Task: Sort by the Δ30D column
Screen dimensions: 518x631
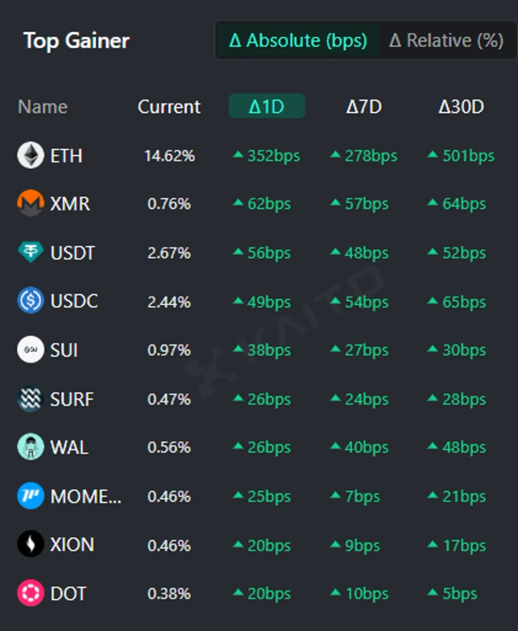Action: coord(461,107)
